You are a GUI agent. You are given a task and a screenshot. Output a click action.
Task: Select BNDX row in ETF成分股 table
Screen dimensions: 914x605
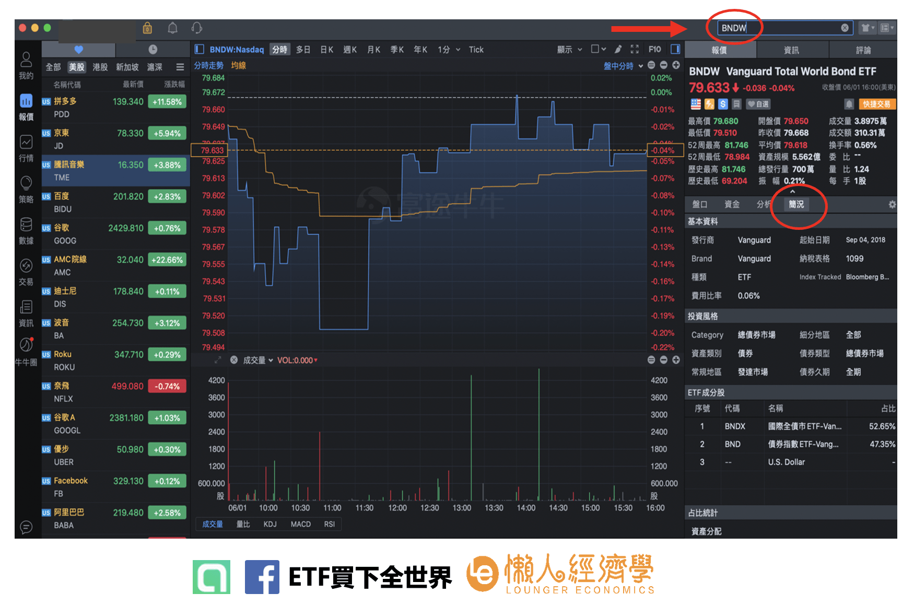click(791, 426)
